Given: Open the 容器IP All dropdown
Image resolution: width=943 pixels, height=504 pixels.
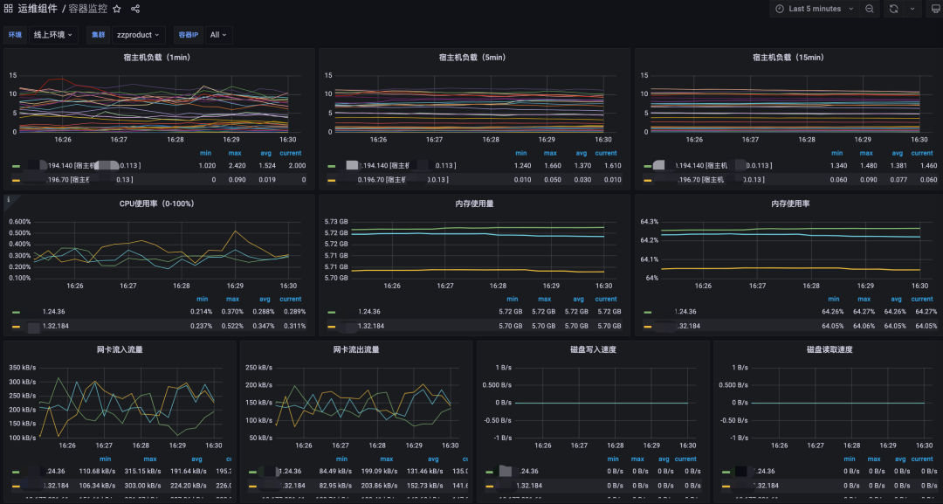Looking at the screenshot, I should click(218, 35).
